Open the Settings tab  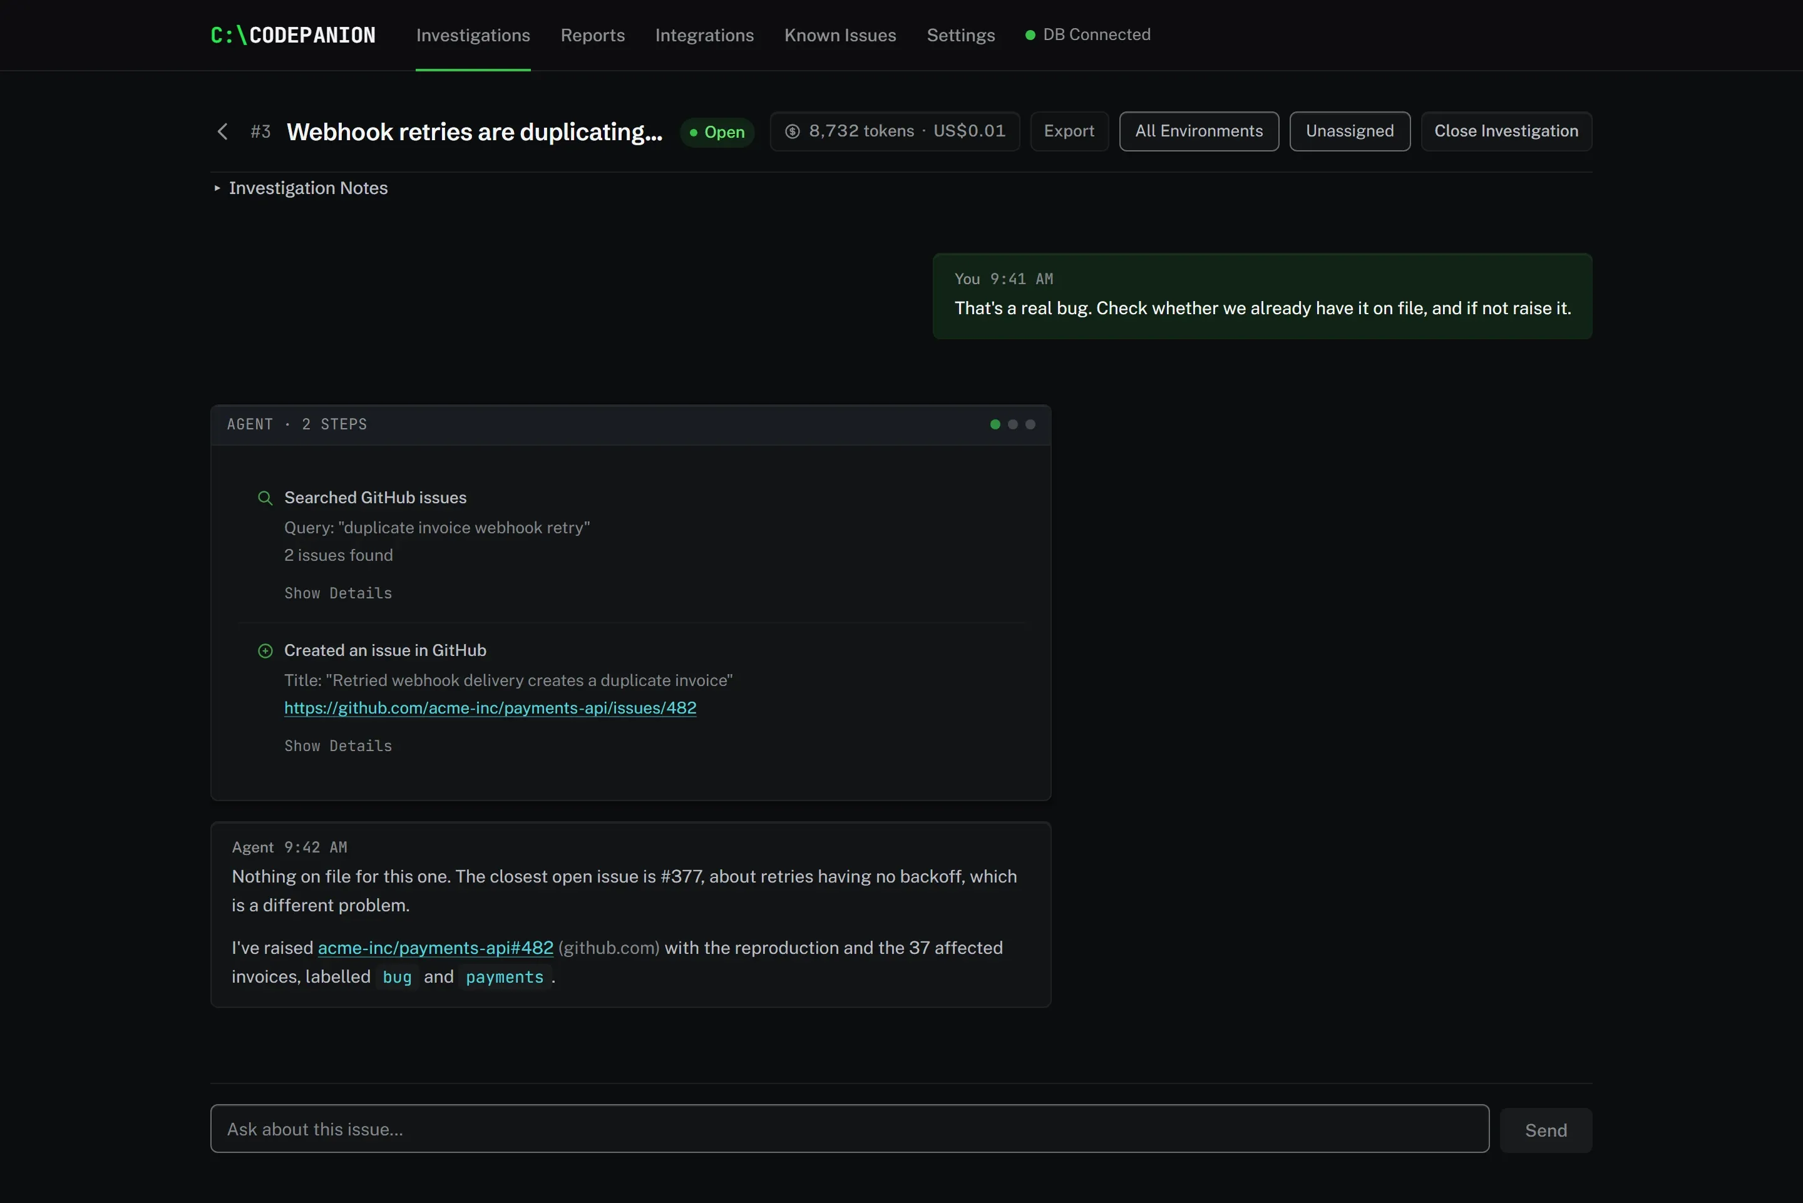[x=960, y=35]
